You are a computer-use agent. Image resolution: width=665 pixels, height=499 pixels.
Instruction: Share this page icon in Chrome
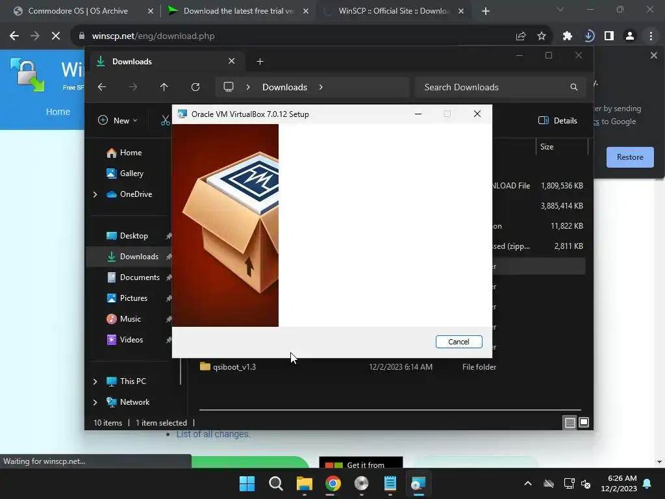pyautogui.click(x=520, y=36)
